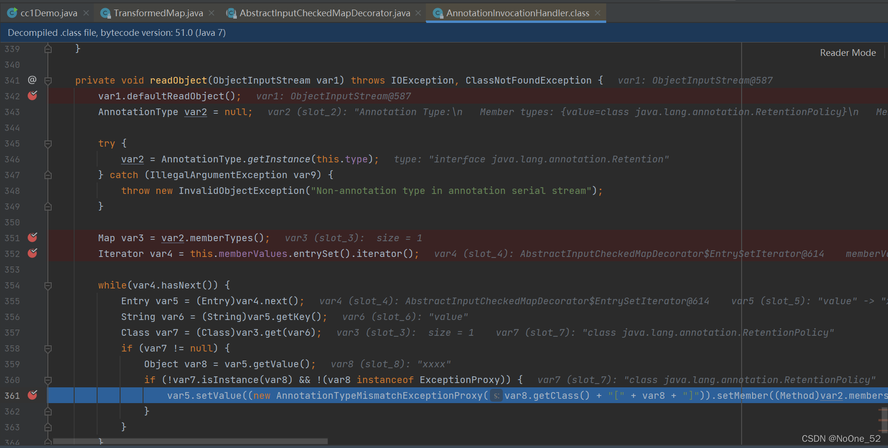Click the underlined var2 on line 343
Image resolution: width=888 pixels, height=448 pixels.
pos(196,112)
